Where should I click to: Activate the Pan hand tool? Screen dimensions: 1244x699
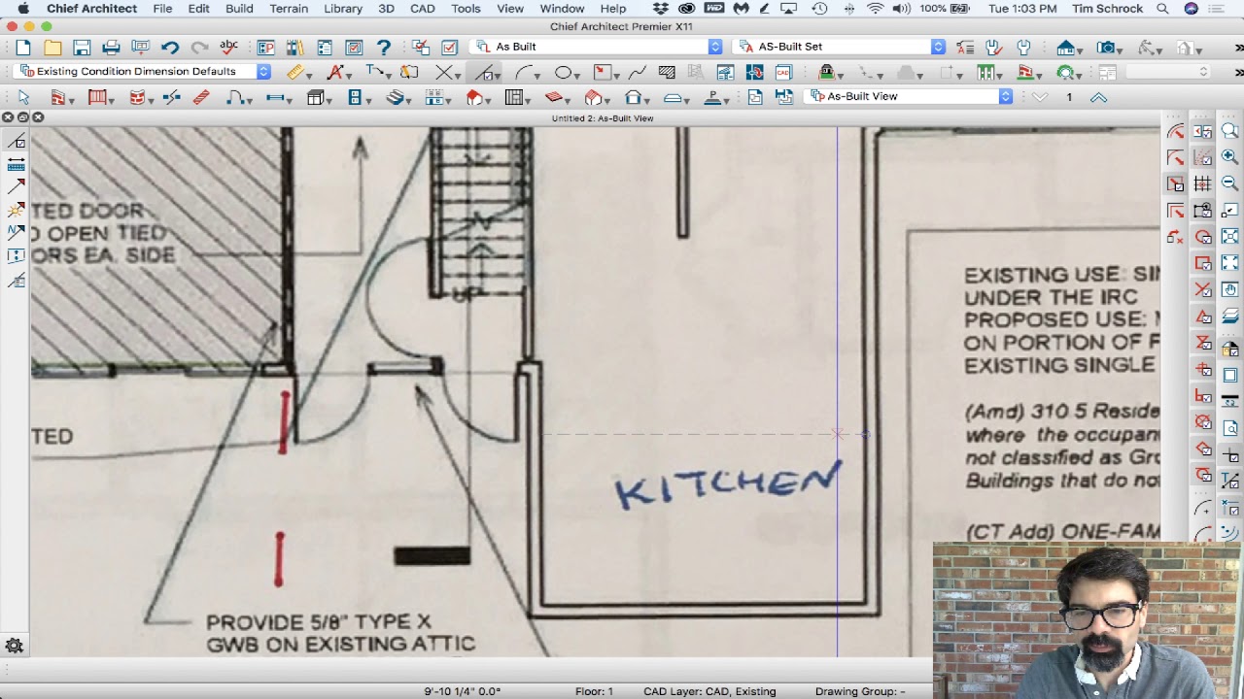1230,289
